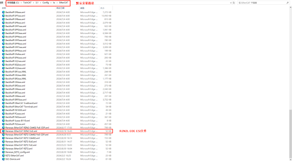Select file Beckhoff ER2xxx.XML
Viewport: 292px width, 161px height.
tap(16, 75)
